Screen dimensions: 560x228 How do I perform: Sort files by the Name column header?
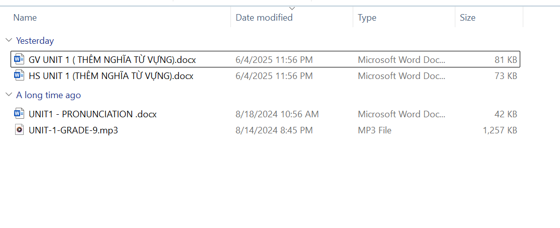point(25,18)
